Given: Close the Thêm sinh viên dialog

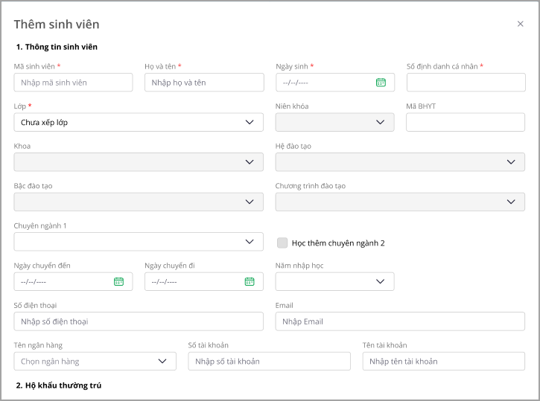Looking at the screenshot, I should (520, 24).
